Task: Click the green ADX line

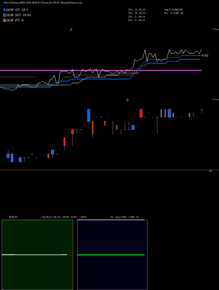Action: point(111,255)
